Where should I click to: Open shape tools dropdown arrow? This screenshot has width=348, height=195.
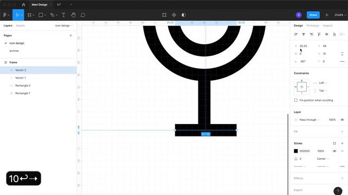click(x=45, y=15)
